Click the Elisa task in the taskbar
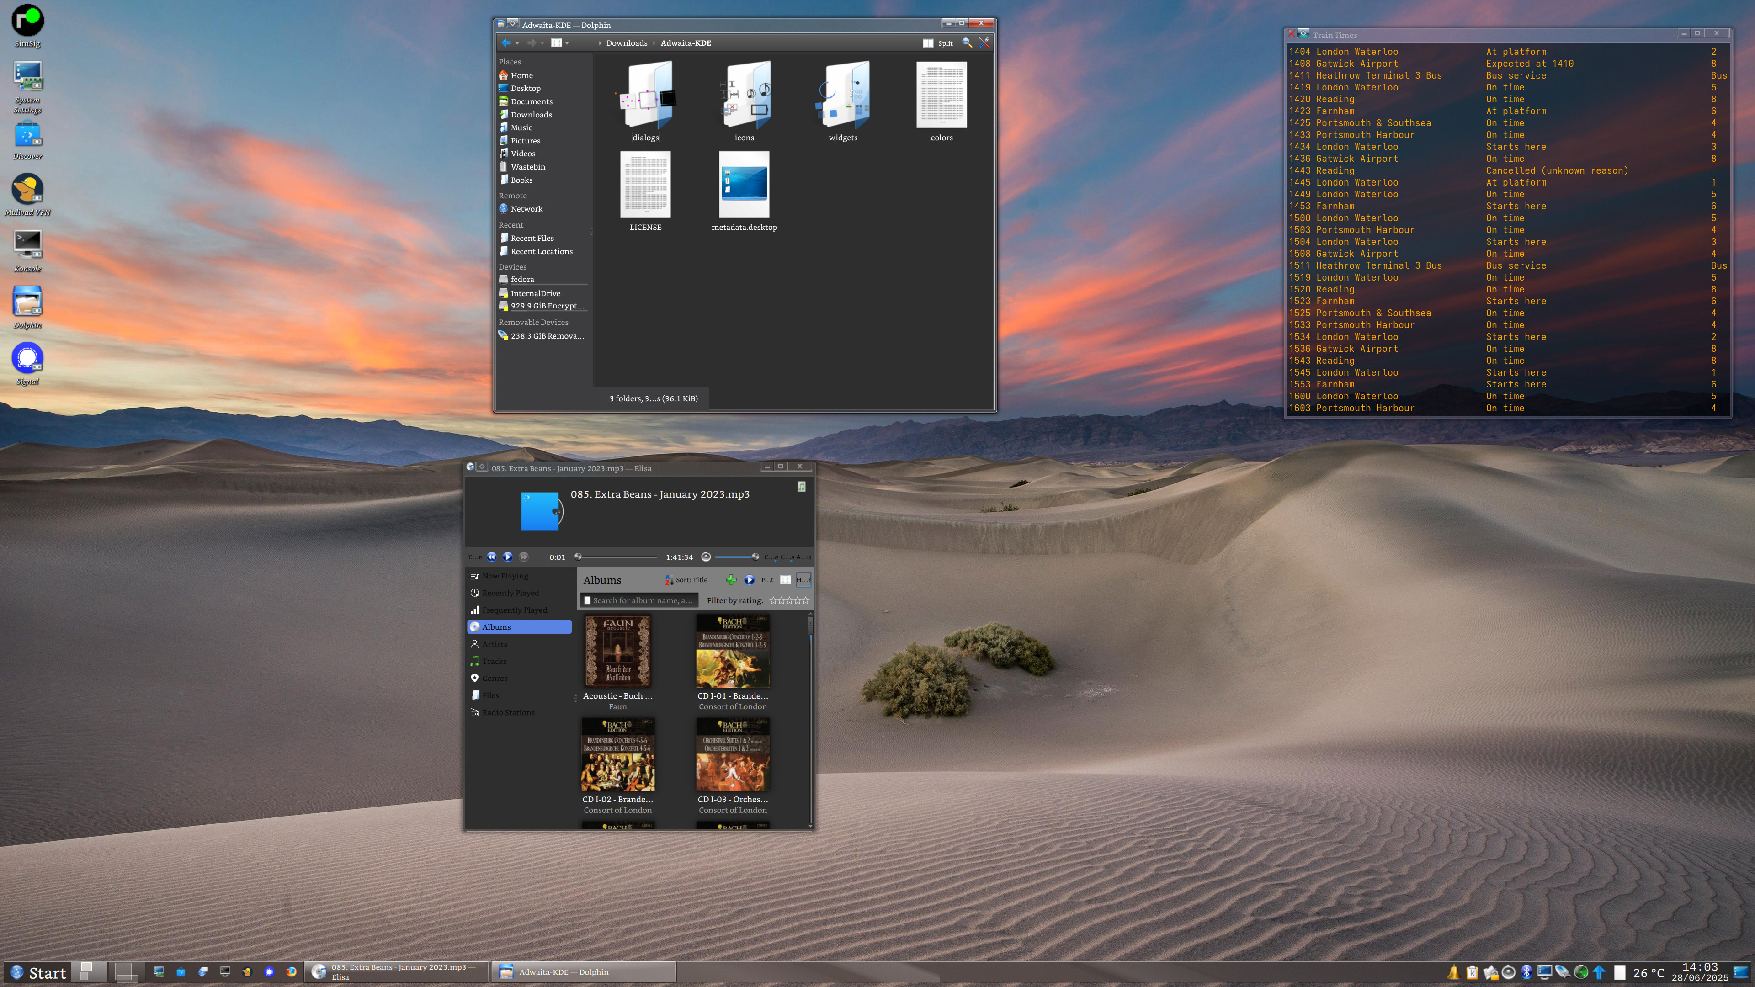This screenshot has width=1755, height=987. point(397,972)
